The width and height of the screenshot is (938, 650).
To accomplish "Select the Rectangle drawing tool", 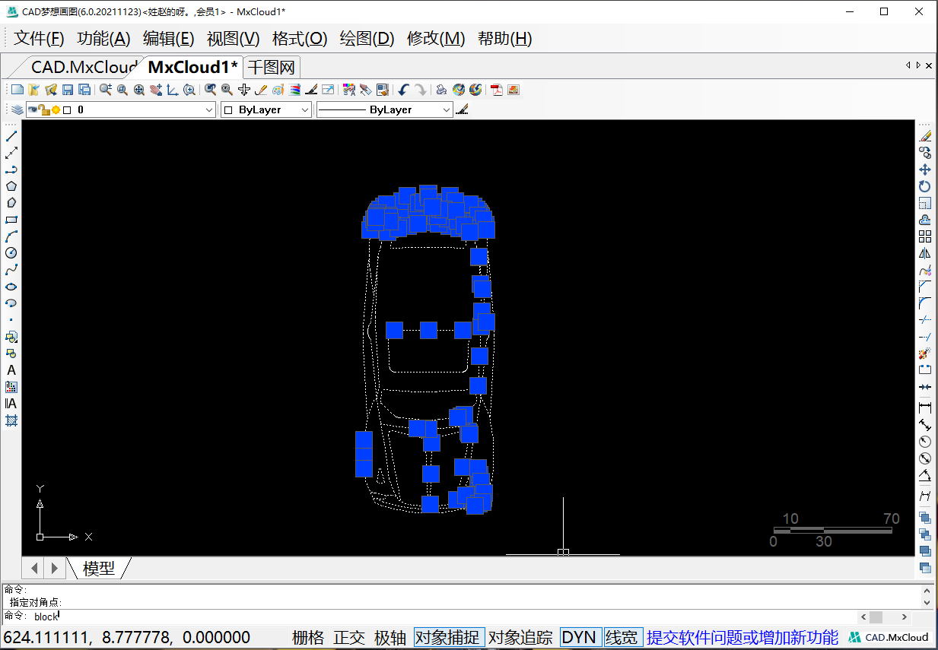I will 11,220.
